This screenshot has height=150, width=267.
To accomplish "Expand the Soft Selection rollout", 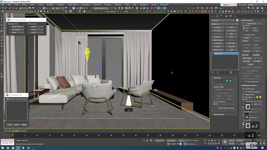I will [x=219, y=115].
